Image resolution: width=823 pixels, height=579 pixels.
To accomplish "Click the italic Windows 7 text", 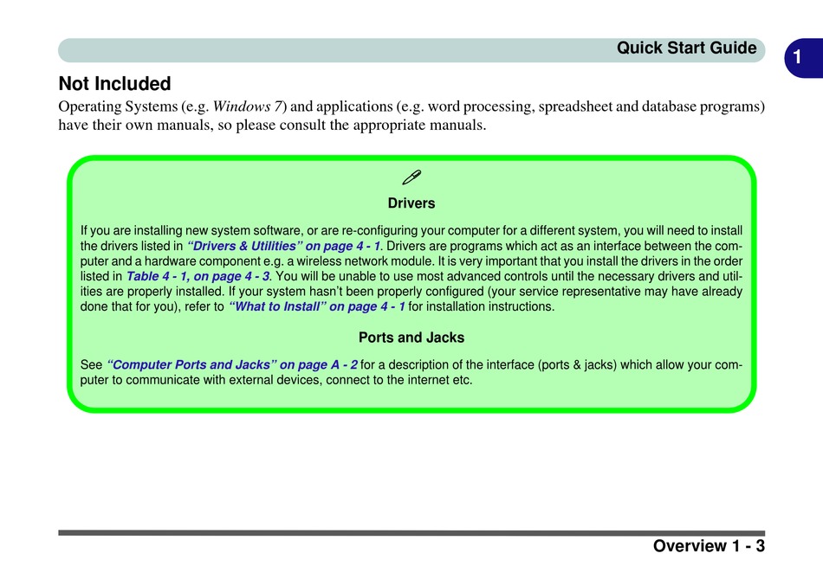I will pyautogui.click(x=249, y=106).
